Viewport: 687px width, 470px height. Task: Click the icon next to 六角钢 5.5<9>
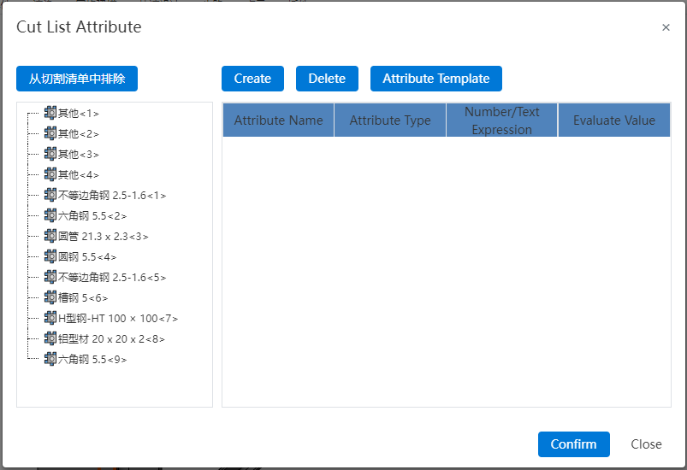(50, 359)
